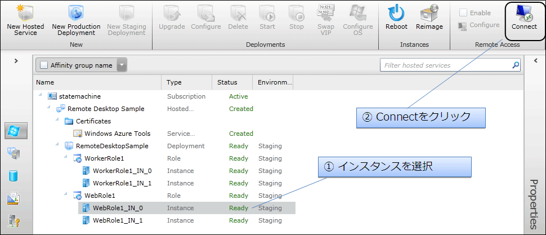Select the Remote Desktop Sample hosted service
The image size is (546, 235).
(106, 109)
